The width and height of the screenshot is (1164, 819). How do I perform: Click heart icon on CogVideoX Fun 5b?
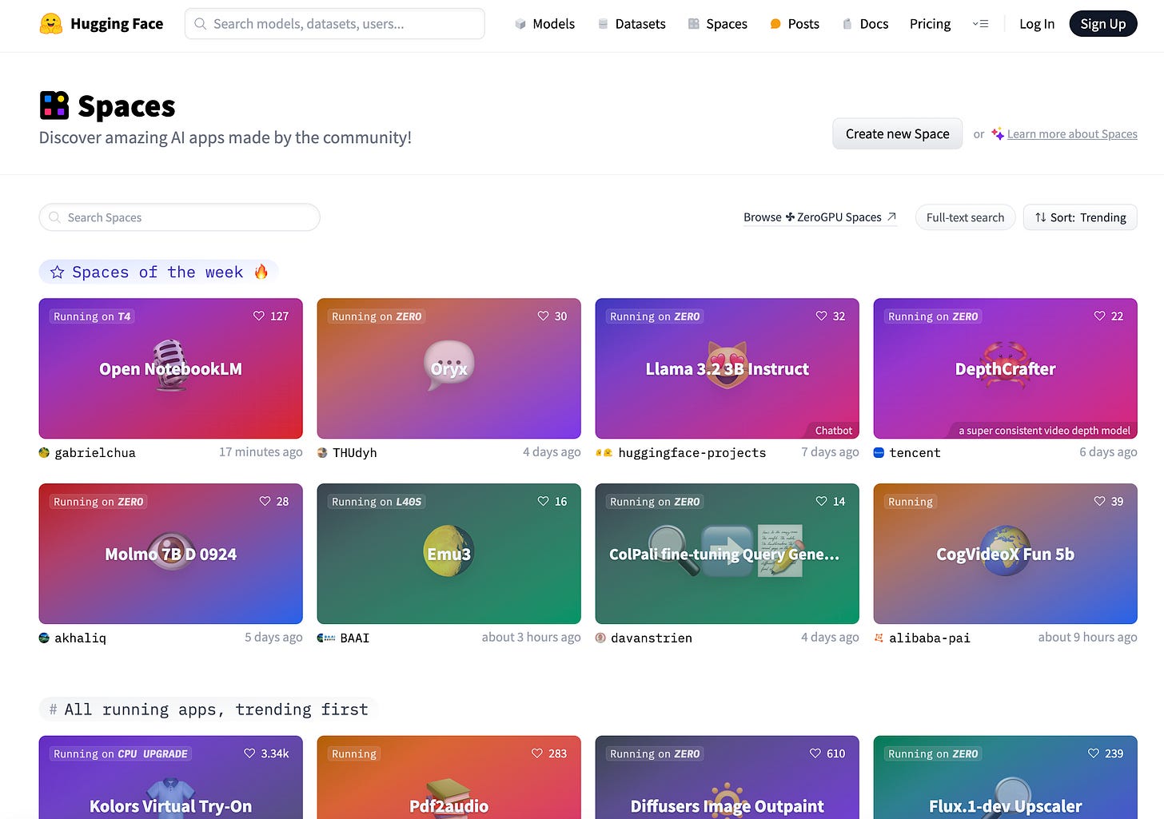1100,502
